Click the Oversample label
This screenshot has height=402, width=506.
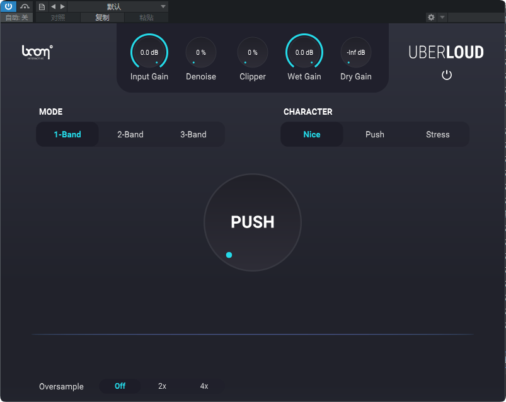coord(61,386)
